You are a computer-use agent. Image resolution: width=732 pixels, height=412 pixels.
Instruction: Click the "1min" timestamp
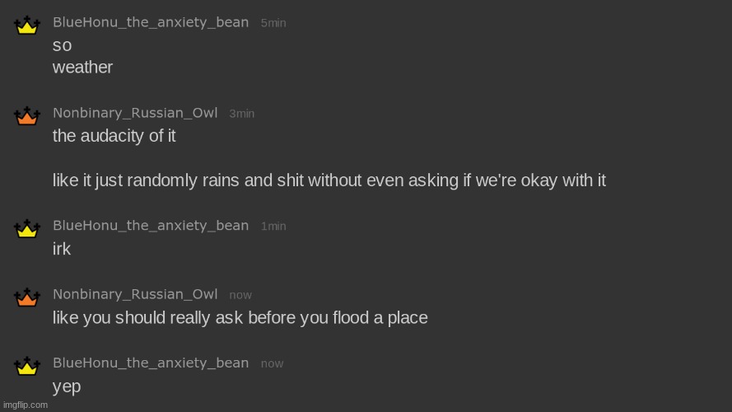pyautogui.click(x=273, y=227)
